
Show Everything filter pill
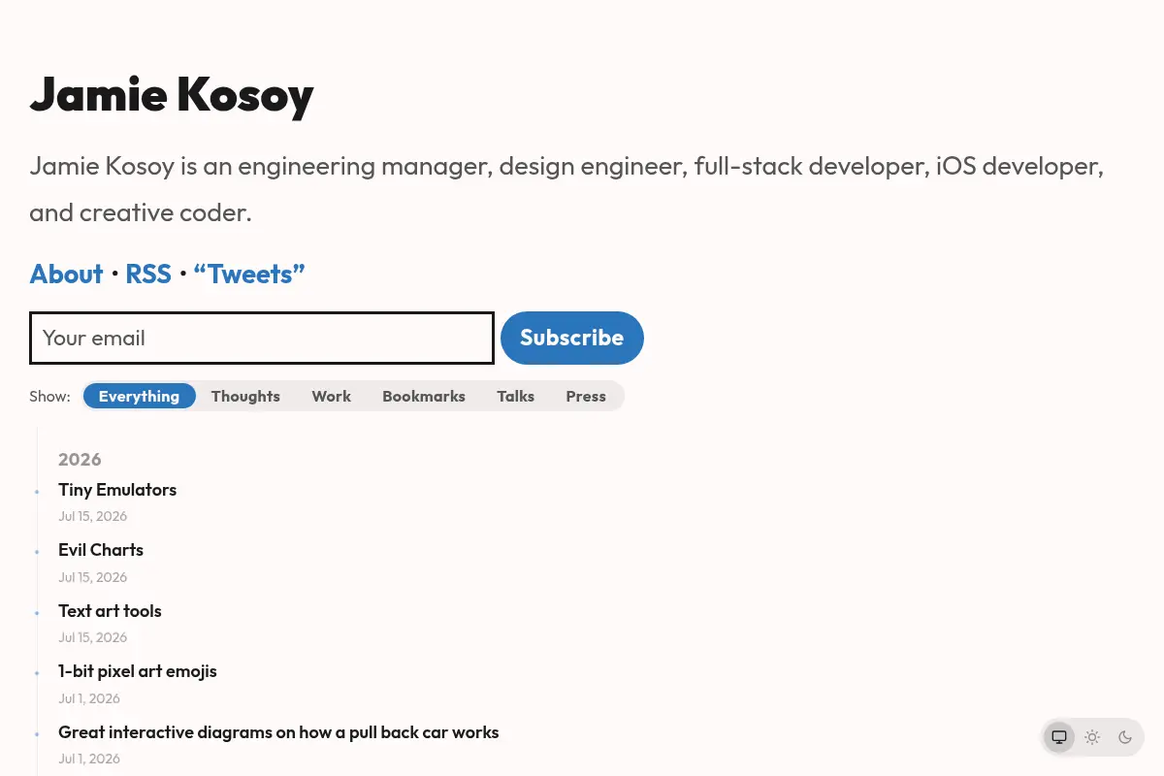(140, 396)
